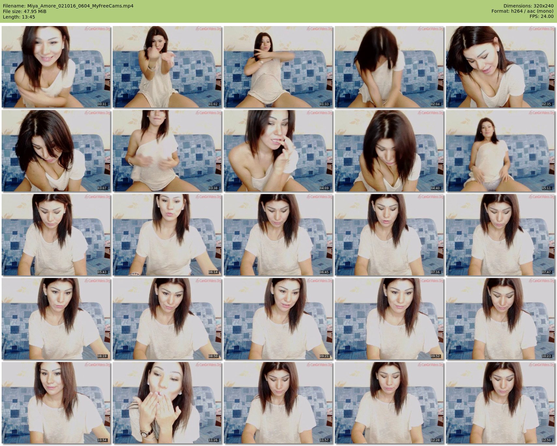Open the frame marked 06:14
The width and height of the screenshot is (557, 446).
point(167,235)
